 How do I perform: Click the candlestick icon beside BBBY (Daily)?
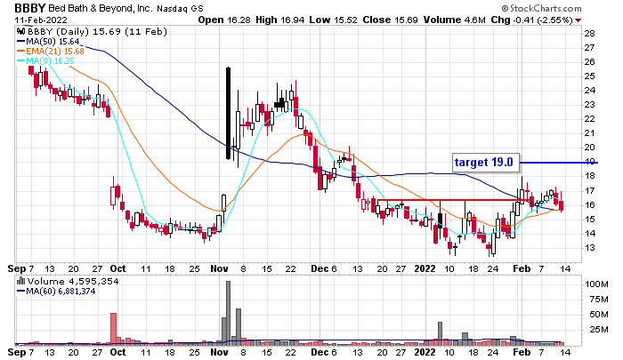(21, 31)
